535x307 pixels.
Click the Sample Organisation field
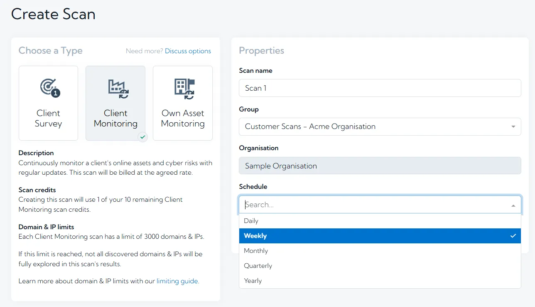pyautogui.click(x=380, y=166)
